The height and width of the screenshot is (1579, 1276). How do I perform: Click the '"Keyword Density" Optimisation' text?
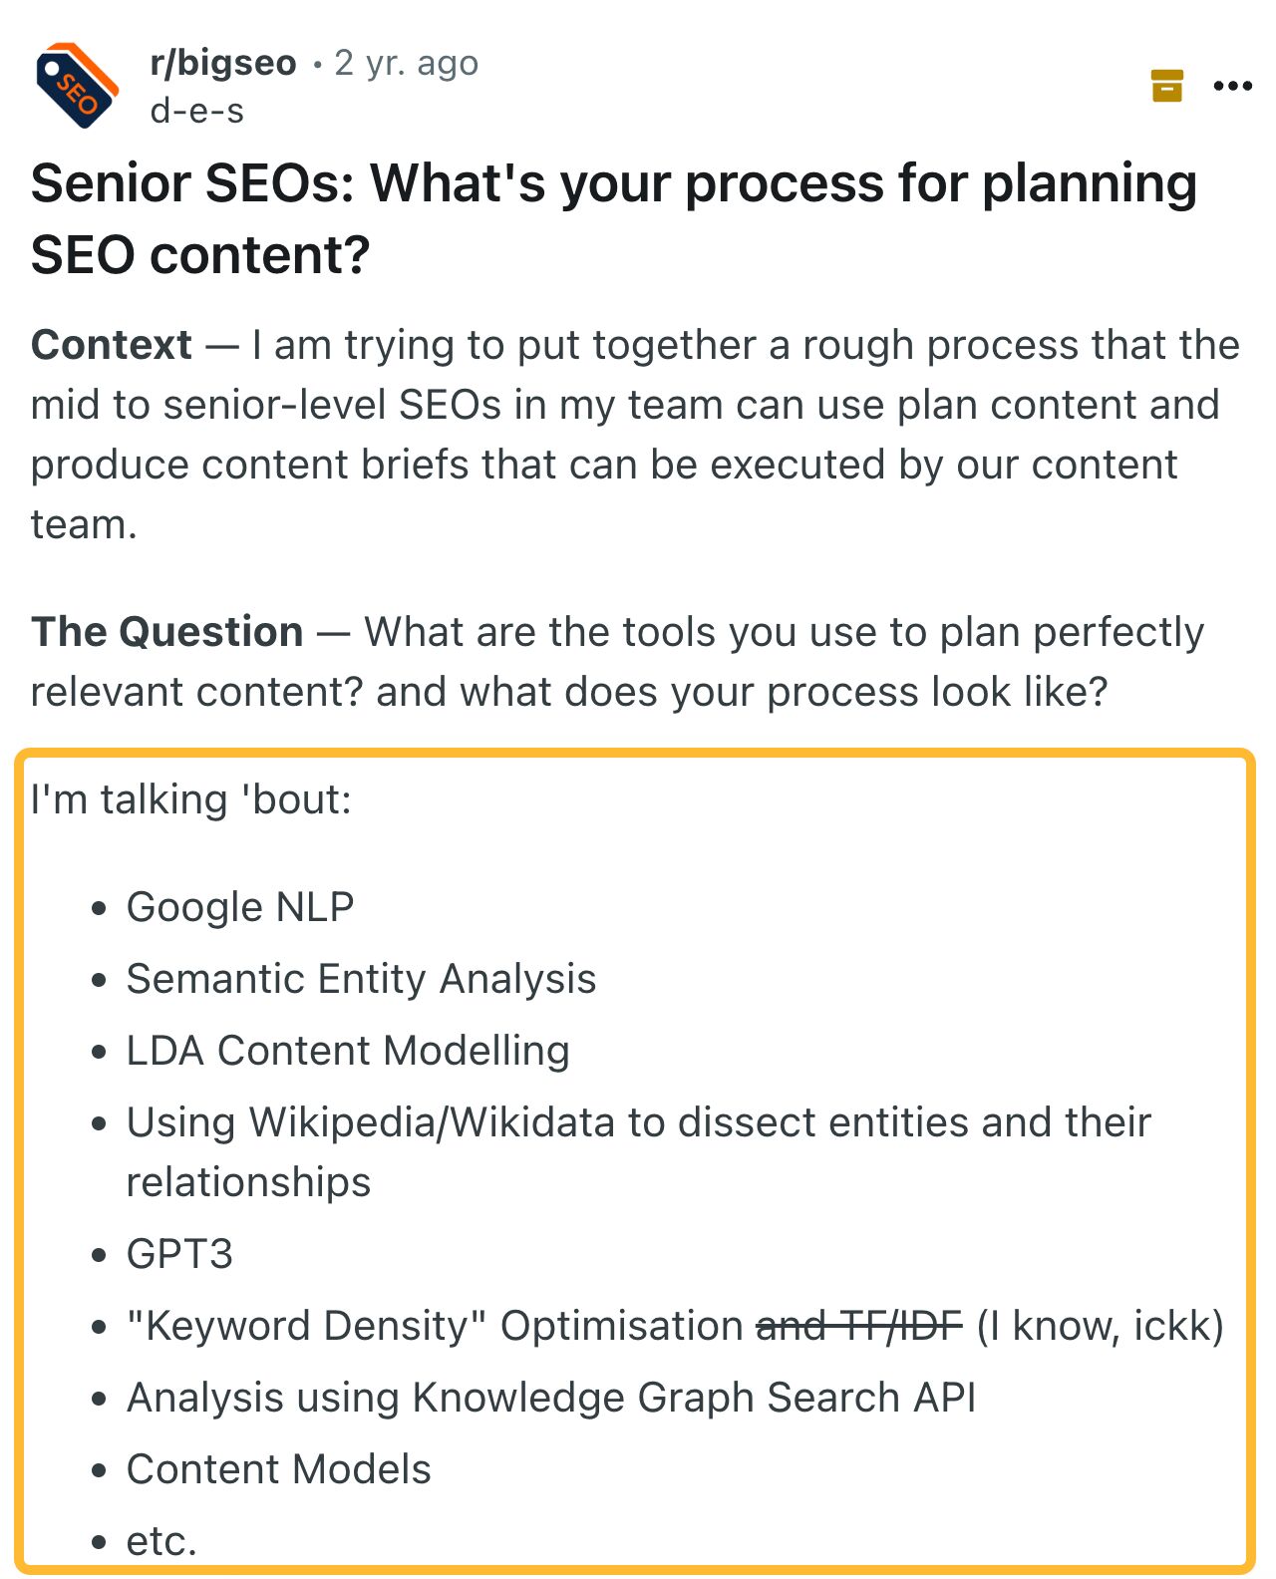[x=435, y=1326]
